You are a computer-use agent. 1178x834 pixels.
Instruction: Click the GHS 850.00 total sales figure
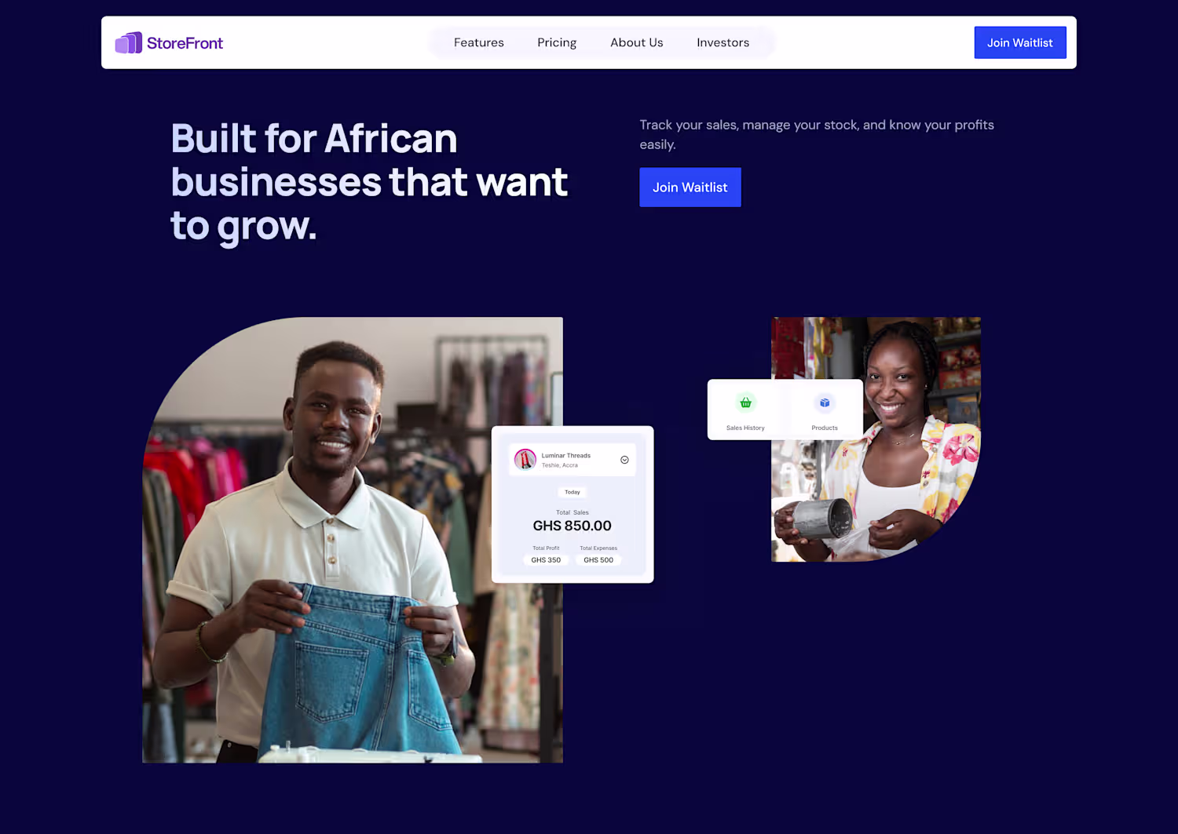pos(573,526)
